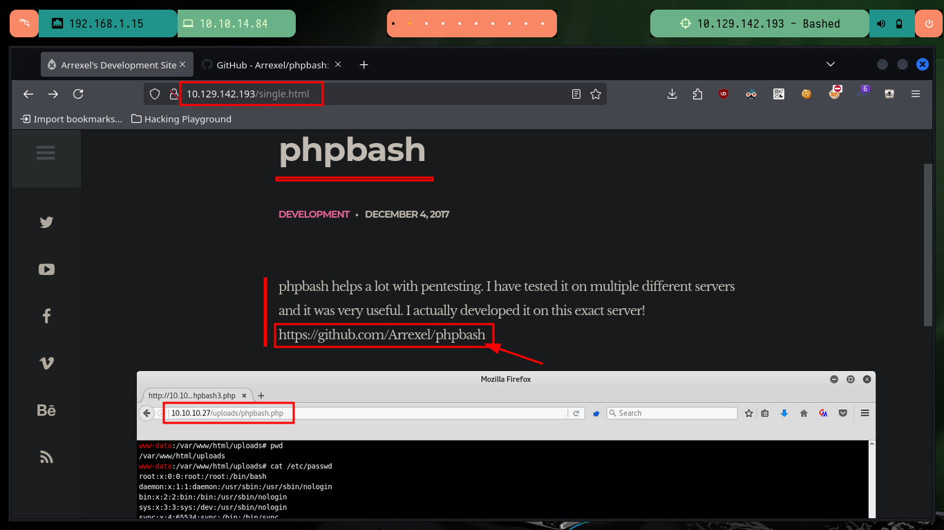Click the RSS feed icon in the sidebar
Image resolution: width=944 pixels, height=530 pixels.
coord(46,457)
